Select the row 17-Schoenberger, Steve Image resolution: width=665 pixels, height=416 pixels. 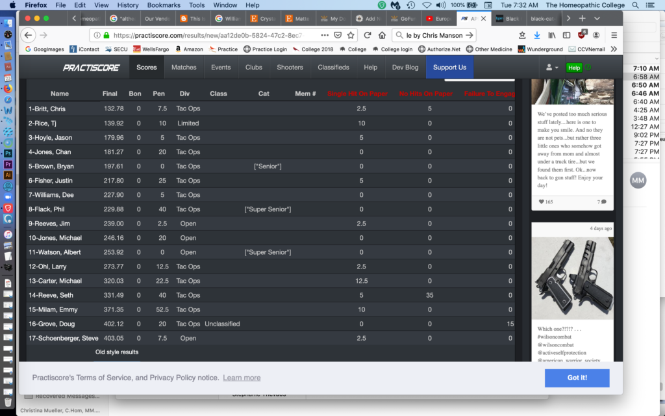[x=271, y=338]
